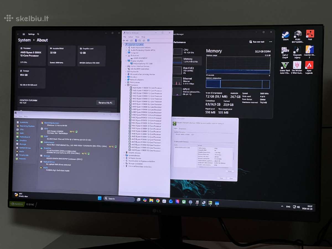Open the View menu in Speccy
The height and width of the screenshot is (249, 332).
coord(20,116)
